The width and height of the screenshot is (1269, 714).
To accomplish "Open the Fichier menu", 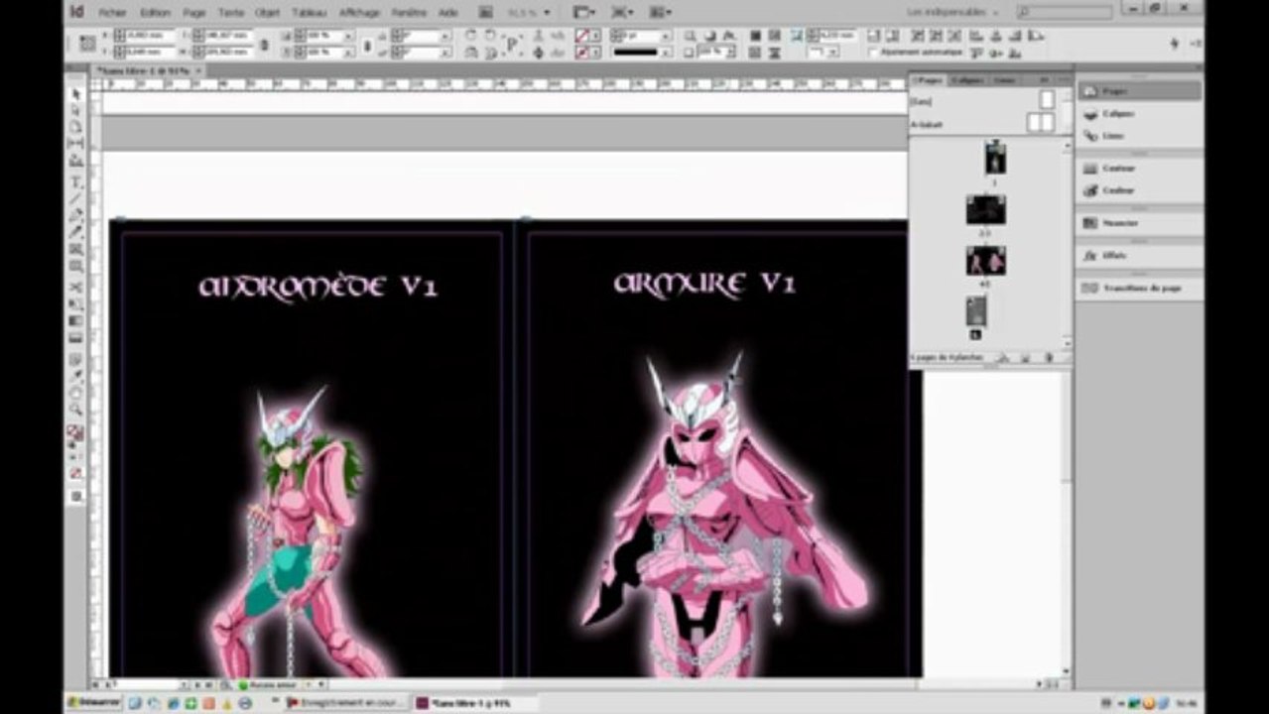I will tap(113, 13).
